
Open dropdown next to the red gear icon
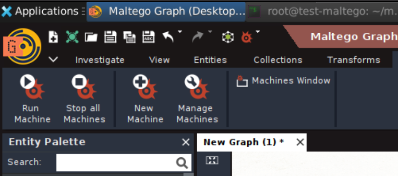(258, 32)
